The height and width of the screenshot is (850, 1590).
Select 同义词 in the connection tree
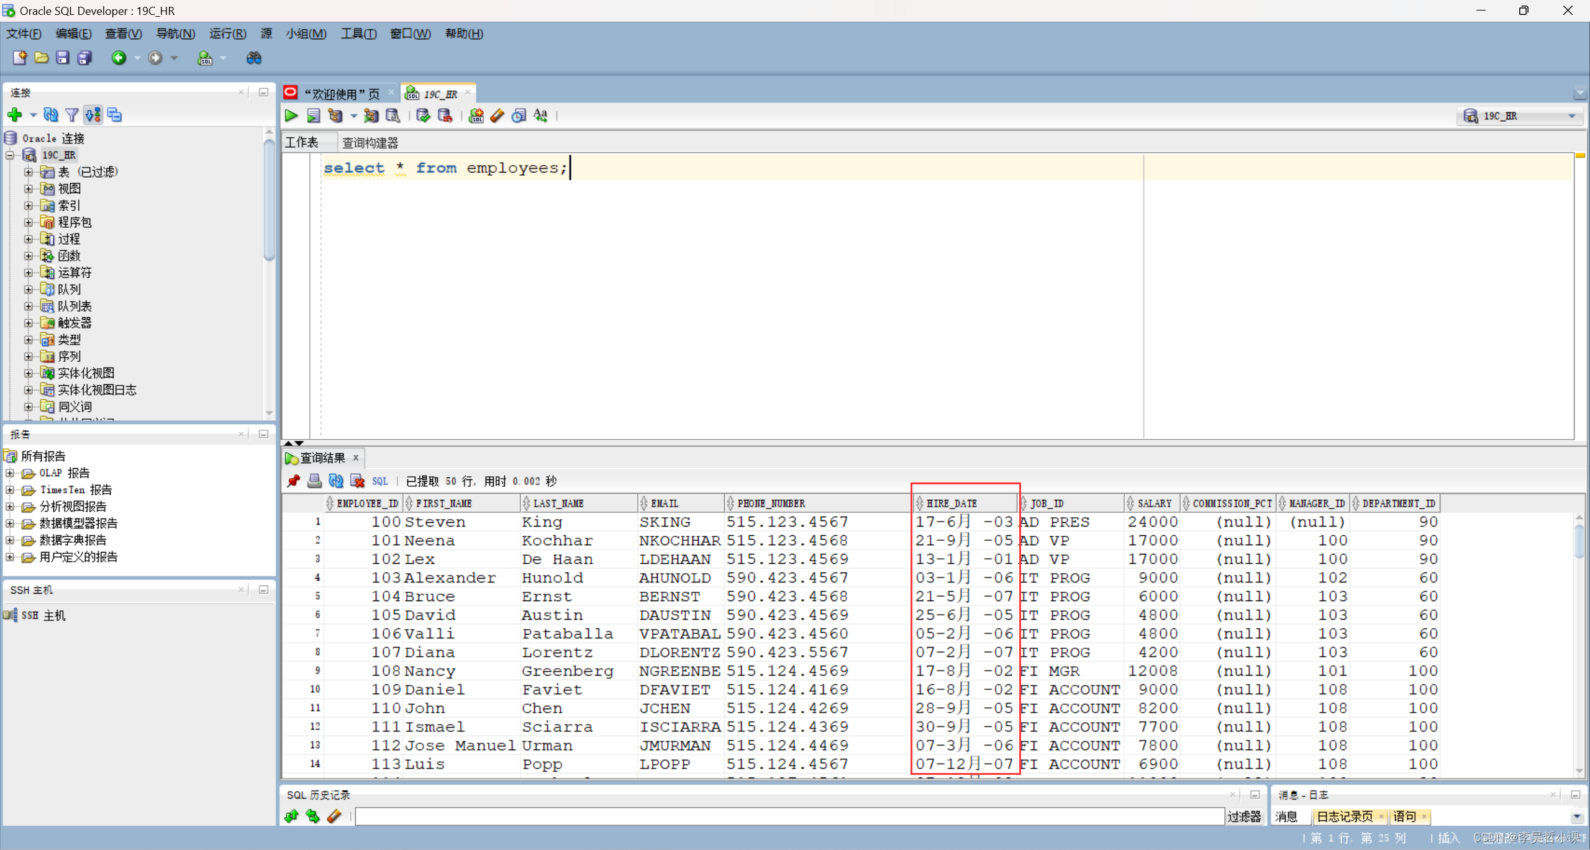pyautogui.click(x=75, y=407)
